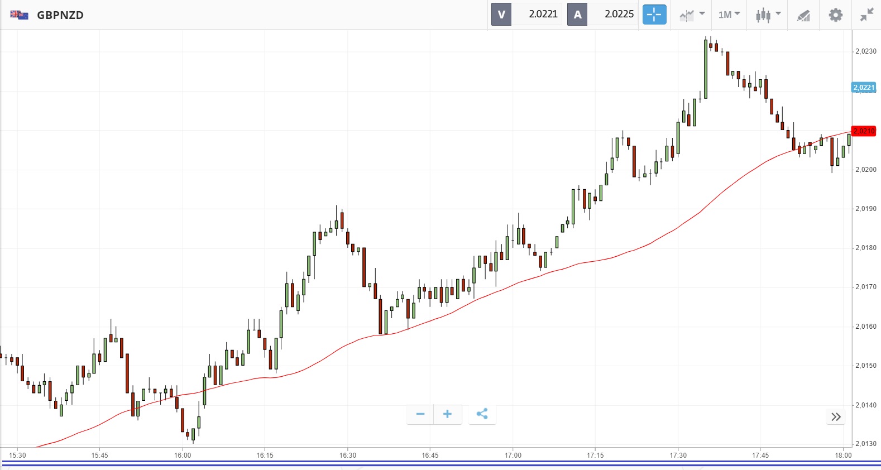Click the red 2.0210 price label
Viewport: 881px width, 470px height.
click(864, 131)
